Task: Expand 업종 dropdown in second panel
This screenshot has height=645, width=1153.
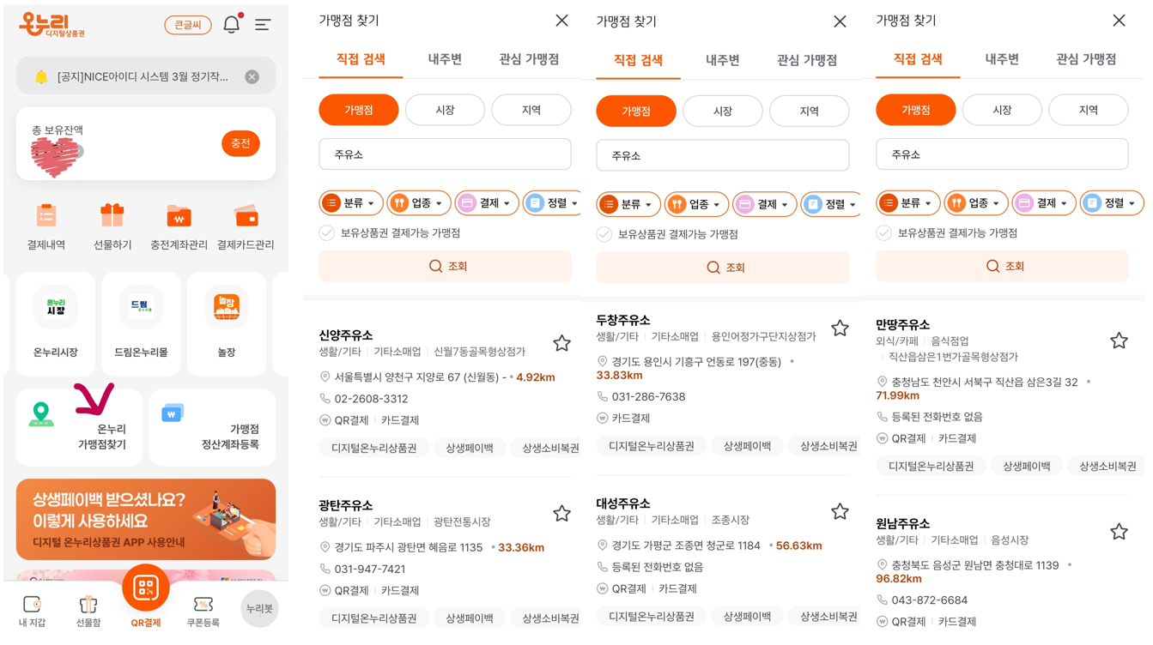Action: coord(696,204)
